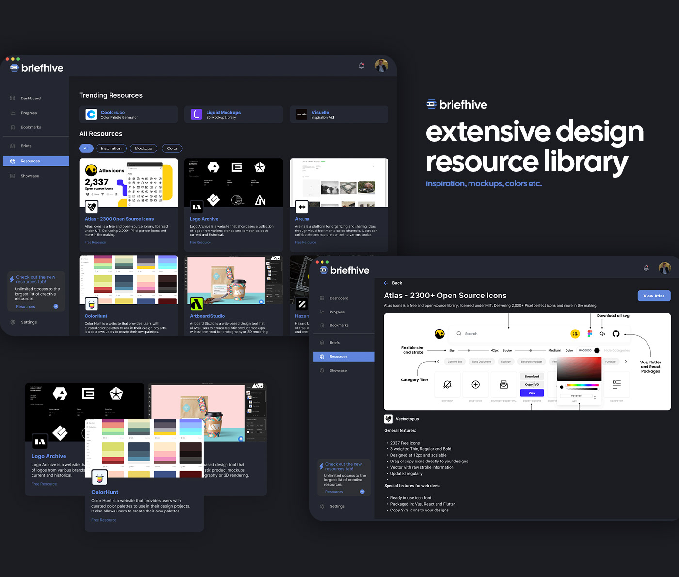Image resolution: width=679 pixels, height=577 pixels.
Task: Click ColorHunt cup badge in the resources grid
Action: (92, 304)
